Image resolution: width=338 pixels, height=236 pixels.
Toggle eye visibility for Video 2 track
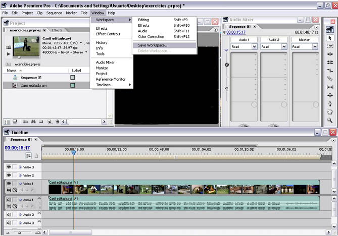9,175
